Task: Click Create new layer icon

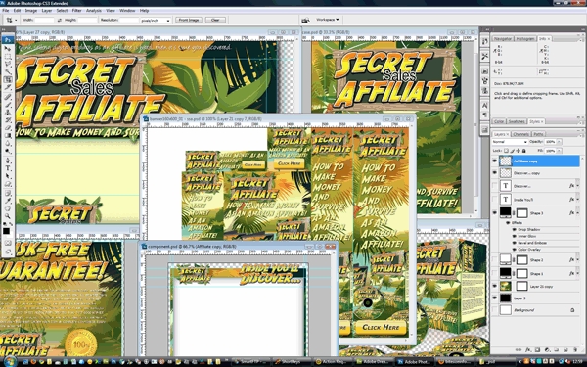Action: [565, 349]
